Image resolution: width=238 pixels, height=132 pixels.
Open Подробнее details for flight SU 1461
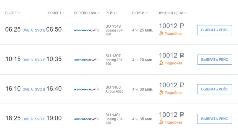pos(174,122)
